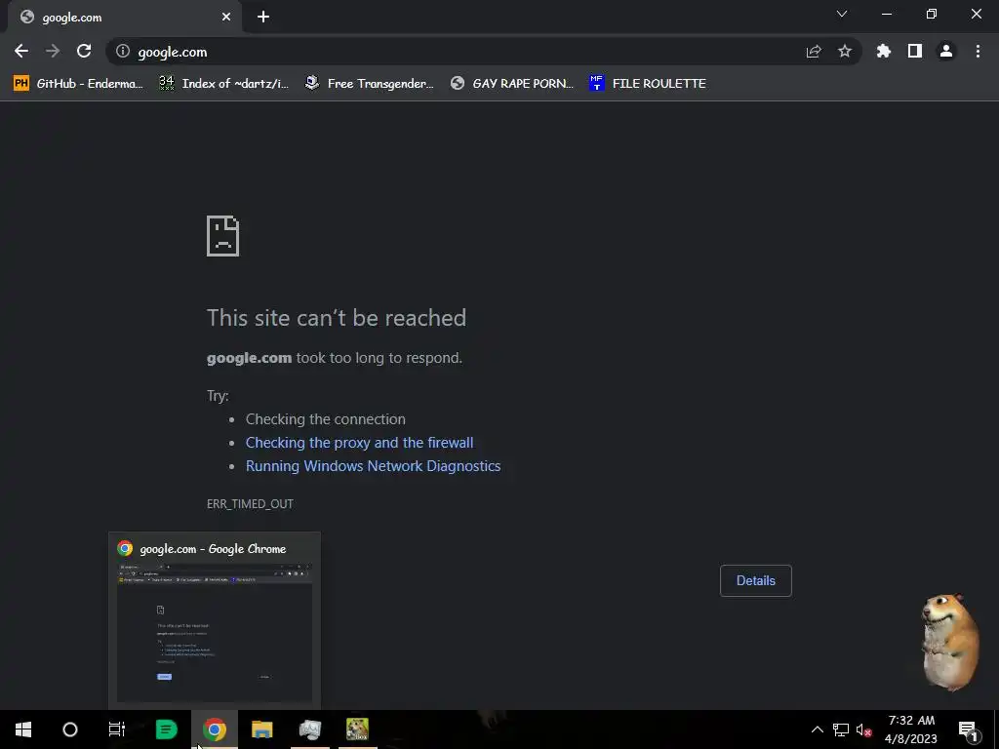The height and width of the screenshot is (749, 999).
Task: Open the network status tray icon
Action: pyautogui.click(x=841, y=729)
